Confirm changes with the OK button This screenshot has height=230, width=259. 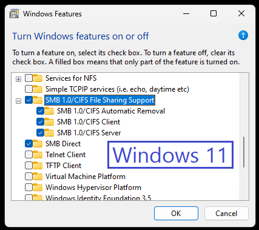176,213
